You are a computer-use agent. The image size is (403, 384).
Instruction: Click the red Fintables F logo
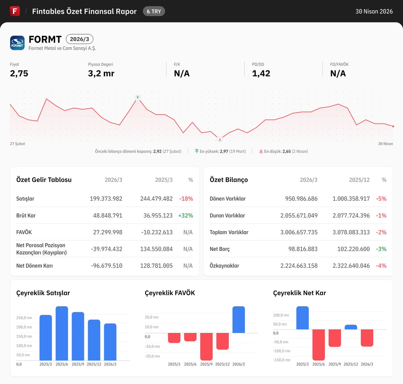15,11
